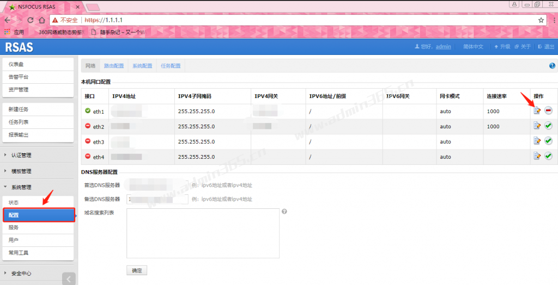558x285 pixels.
Task: Click the 退出 logout link
Action: (x=546, y=47)
